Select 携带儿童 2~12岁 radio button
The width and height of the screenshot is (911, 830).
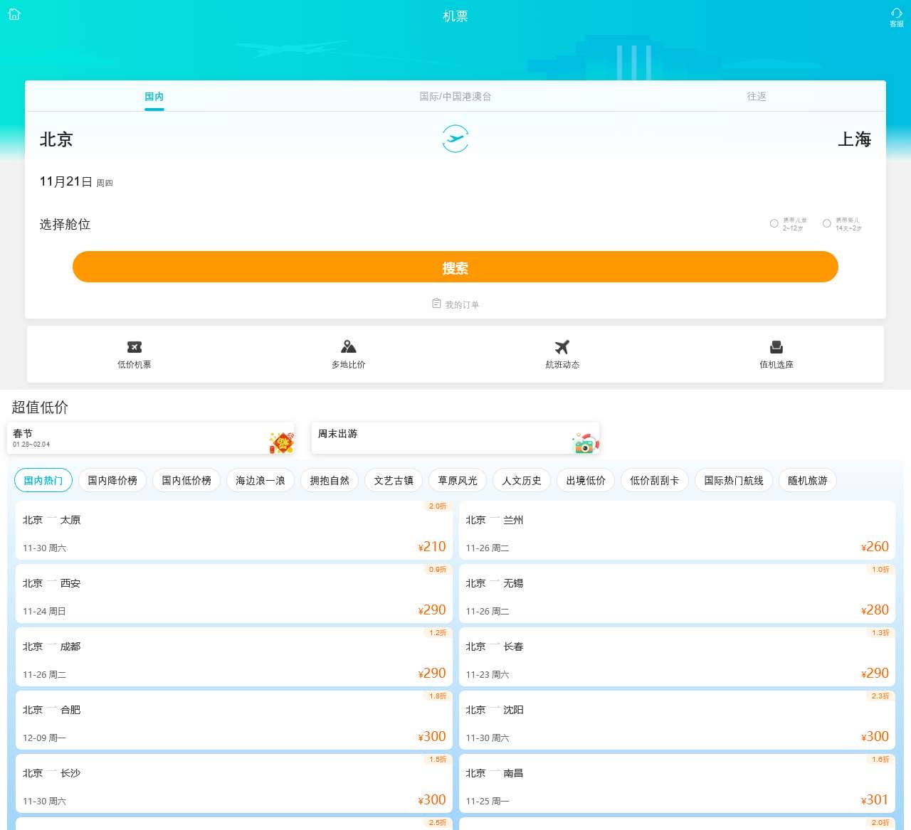(774, 223)
